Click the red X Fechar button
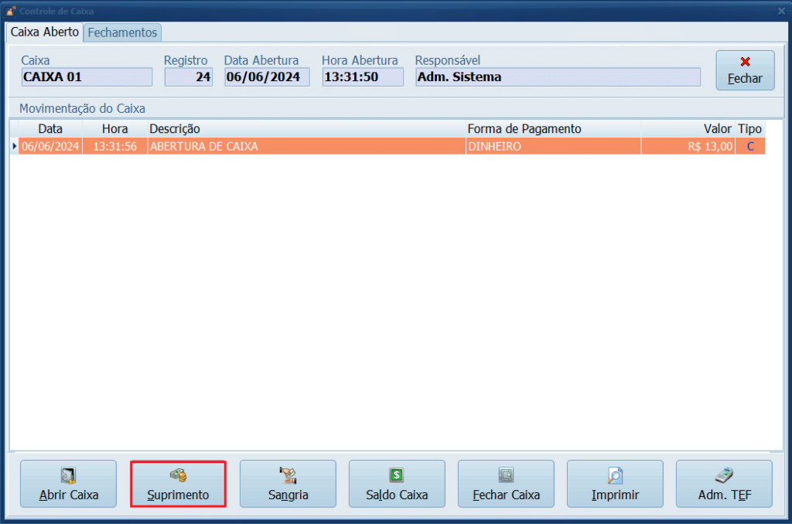 (x=745, y=70)
